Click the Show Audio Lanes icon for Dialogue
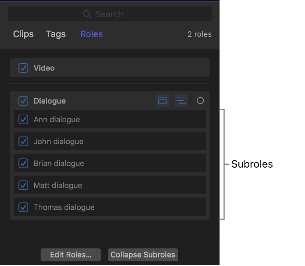 click(x=162, y=101)
